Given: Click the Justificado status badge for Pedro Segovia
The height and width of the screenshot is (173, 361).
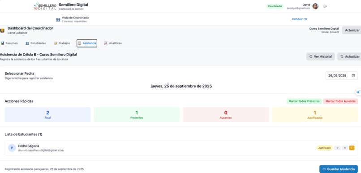Looking at the screenshot, I should [324, 148].
